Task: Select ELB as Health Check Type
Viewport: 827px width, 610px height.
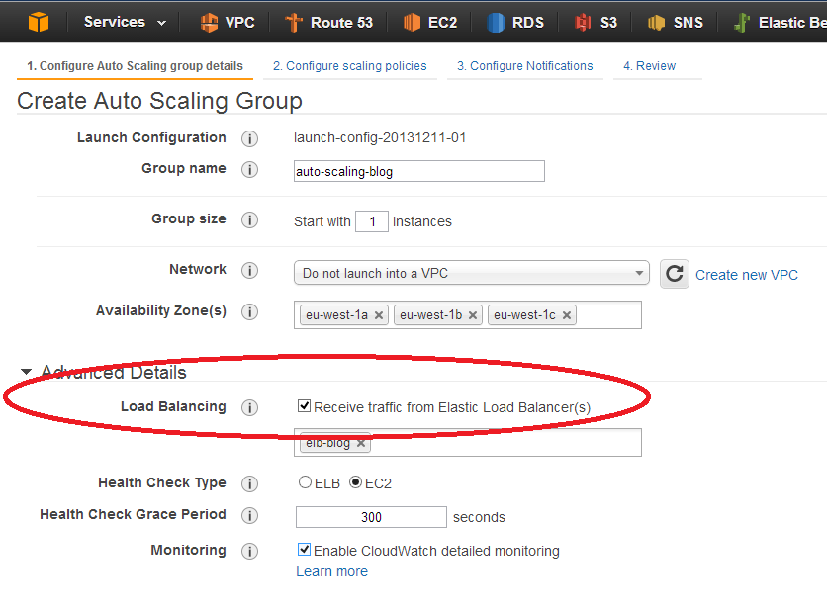Action: point(304,482)
